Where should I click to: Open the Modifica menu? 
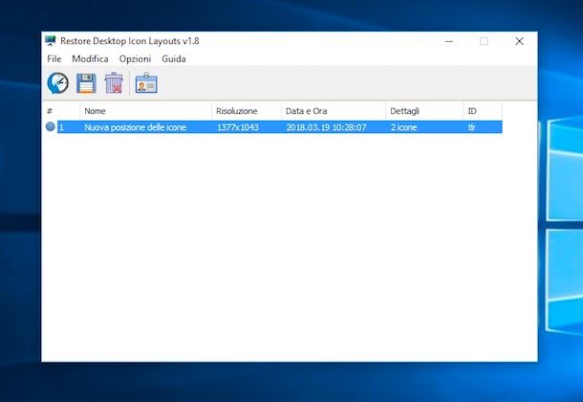[x=91, y=58]
